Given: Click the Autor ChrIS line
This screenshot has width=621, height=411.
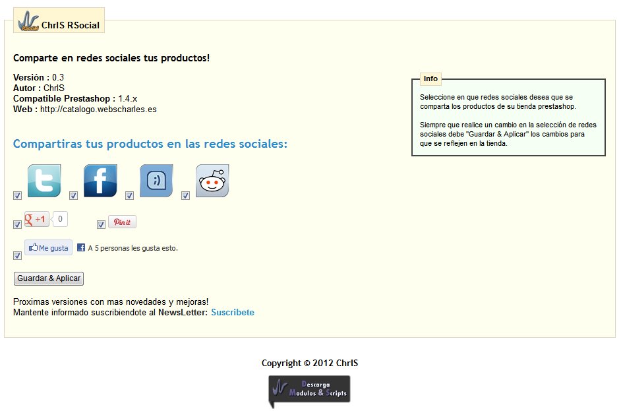Looking at the screenshot, I should pos(39,88).
